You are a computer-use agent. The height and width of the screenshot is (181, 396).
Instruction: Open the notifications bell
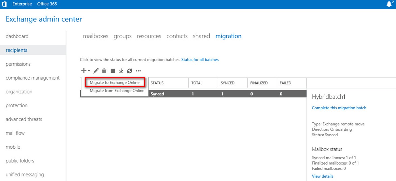(389, 4)
